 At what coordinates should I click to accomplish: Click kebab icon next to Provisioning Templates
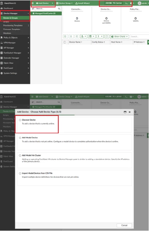click(x=28, y=26)
